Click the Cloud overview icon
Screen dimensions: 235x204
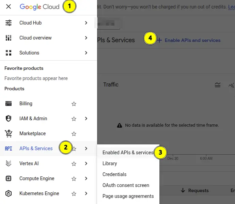pos(9,38)
